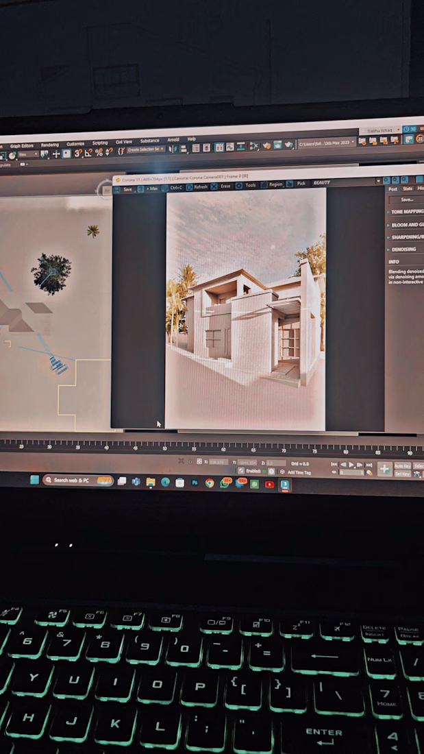Play the animation
The height and width of the screenshot is (754, 424).
pos(351,465)
